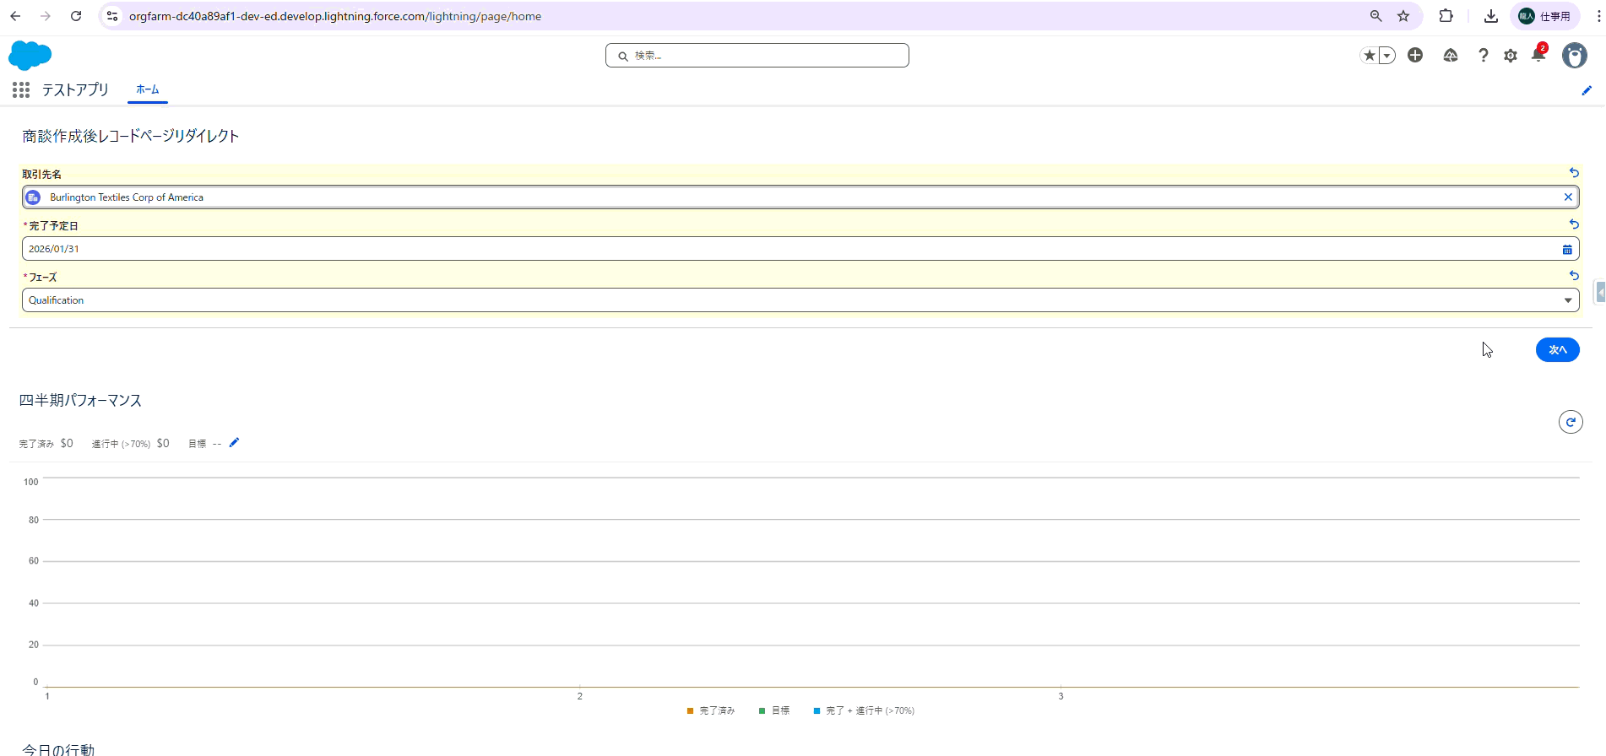Clear the Burlington Textiles account selection
Viewport: 1606px width, 756px height.
coord(1568,197)
